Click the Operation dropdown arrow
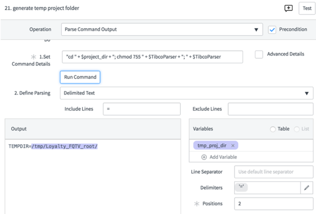The width and height of the screenshot is (316, 214). [256, 30]
